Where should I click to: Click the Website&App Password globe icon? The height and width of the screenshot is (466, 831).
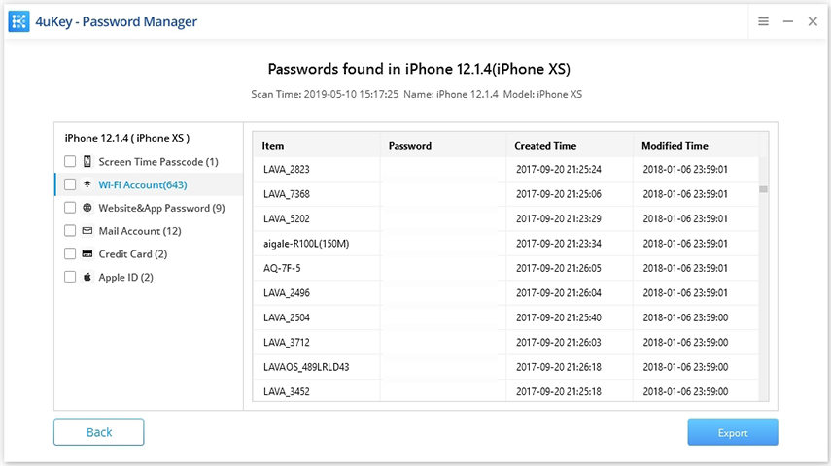tap(87, 208)
